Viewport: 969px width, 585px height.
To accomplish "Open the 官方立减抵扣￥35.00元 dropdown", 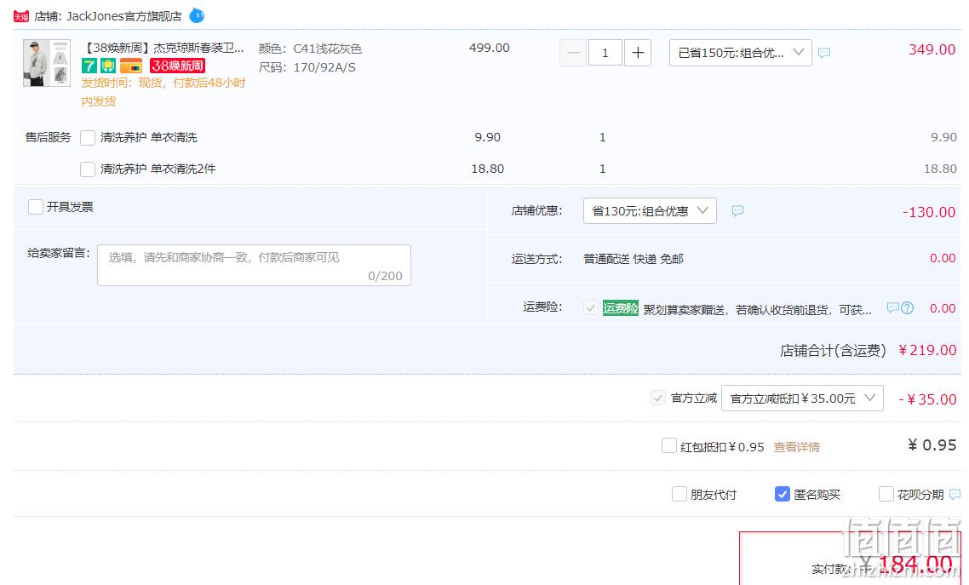I will 802,399.
